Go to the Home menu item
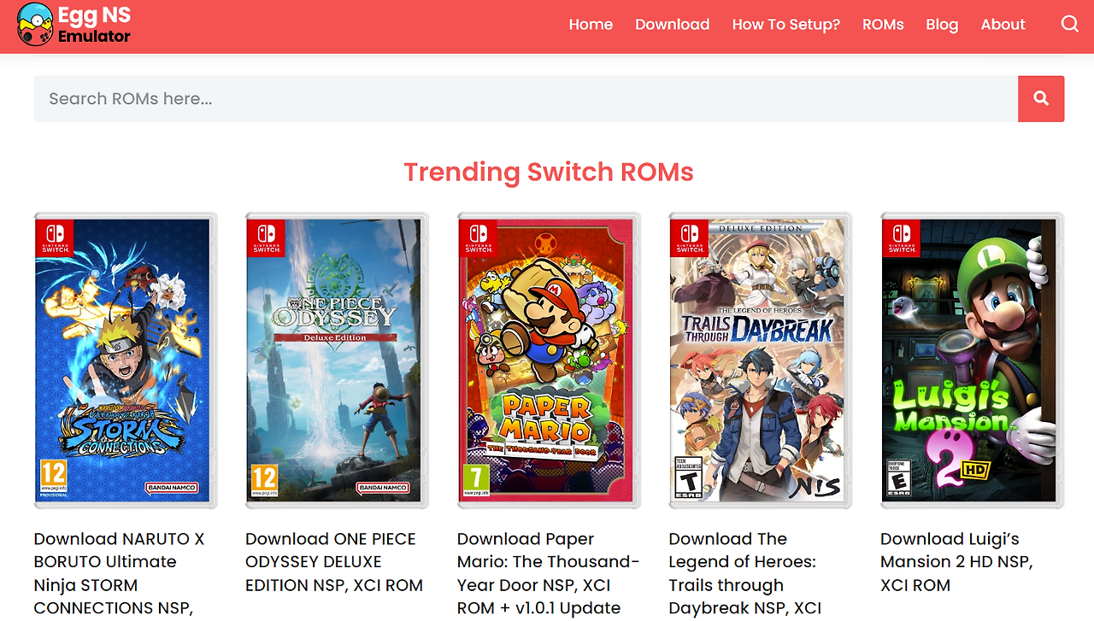 (x=591, y=24)
